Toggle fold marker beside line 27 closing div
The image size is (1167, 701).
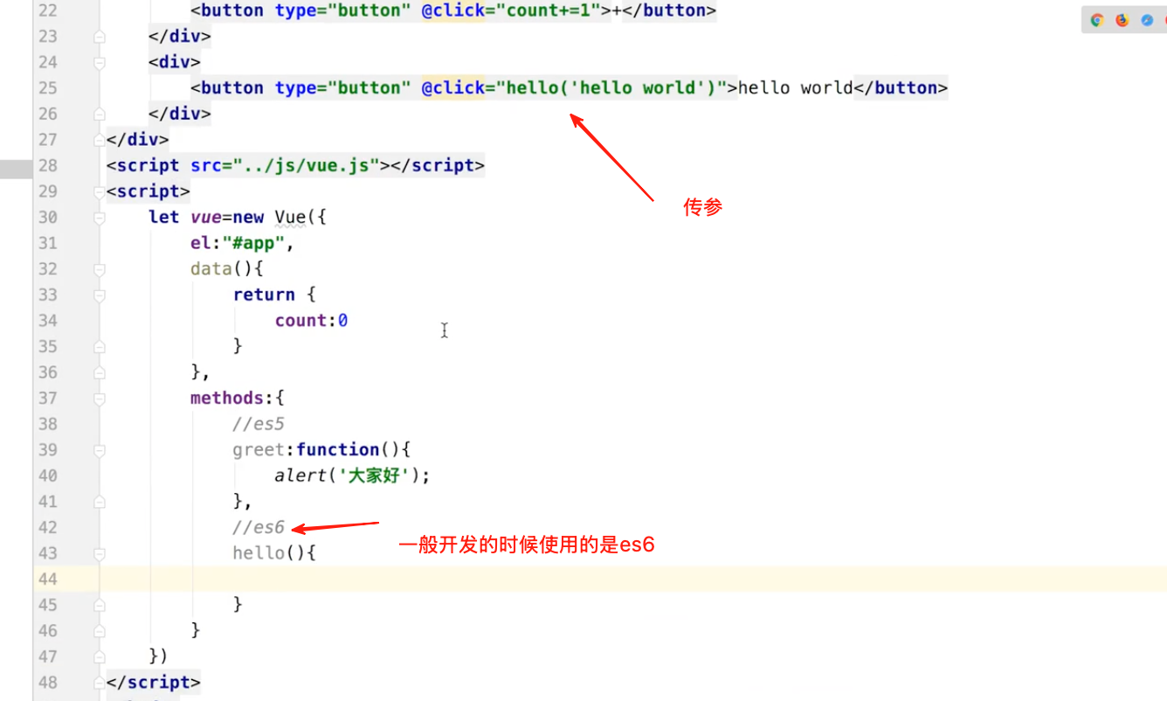99,140
